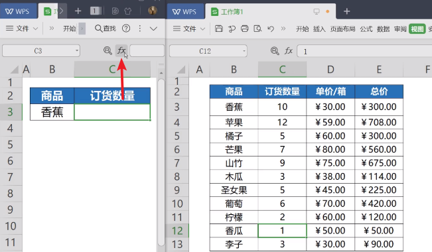Click the fx insert function icon in left window
The image size is (432, 252).
[x=121, y=50]
